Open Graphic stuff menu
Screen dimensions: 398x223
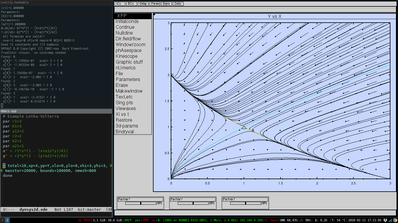pos(133,62)
